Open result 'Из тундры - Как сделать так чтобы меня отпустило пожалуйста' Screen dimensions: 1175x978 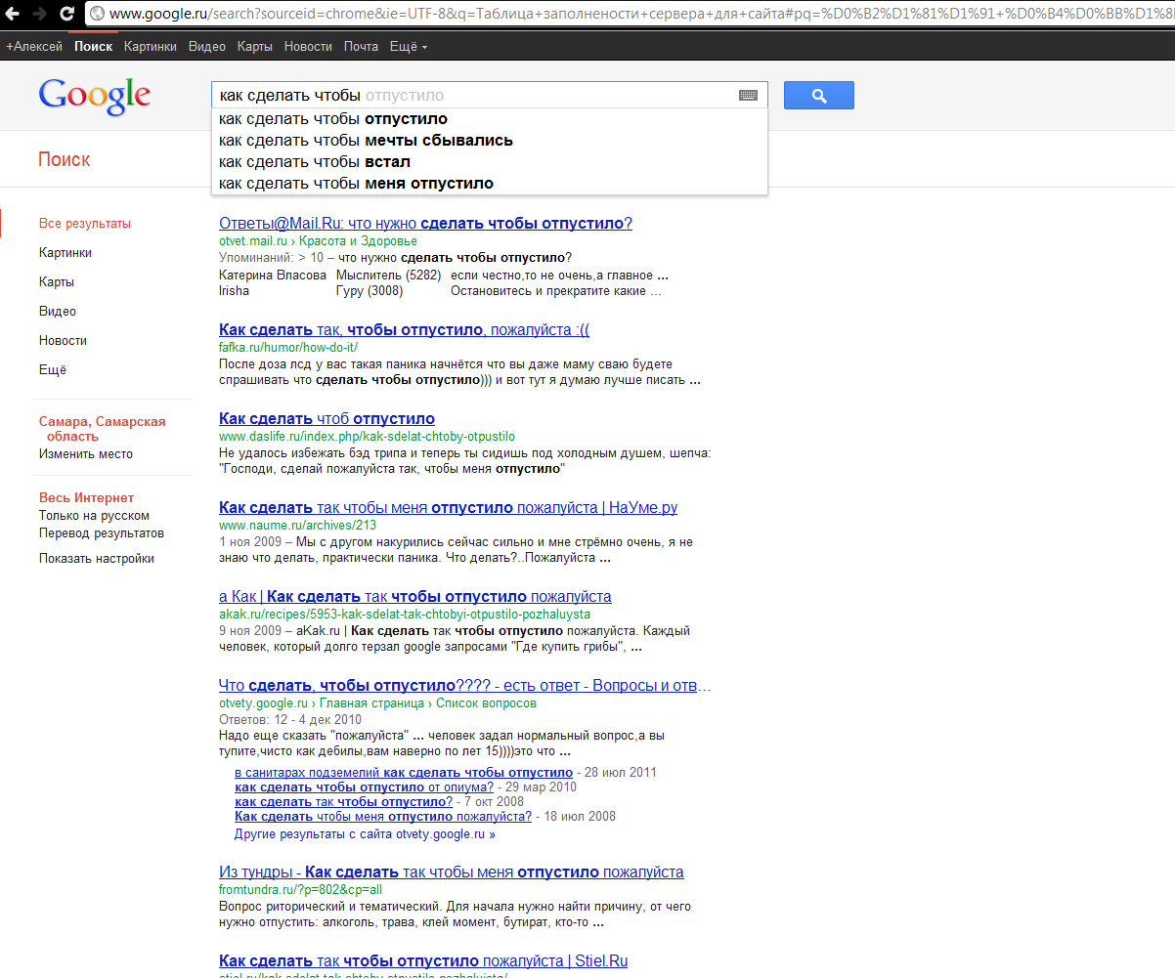(x=452, y=872)
